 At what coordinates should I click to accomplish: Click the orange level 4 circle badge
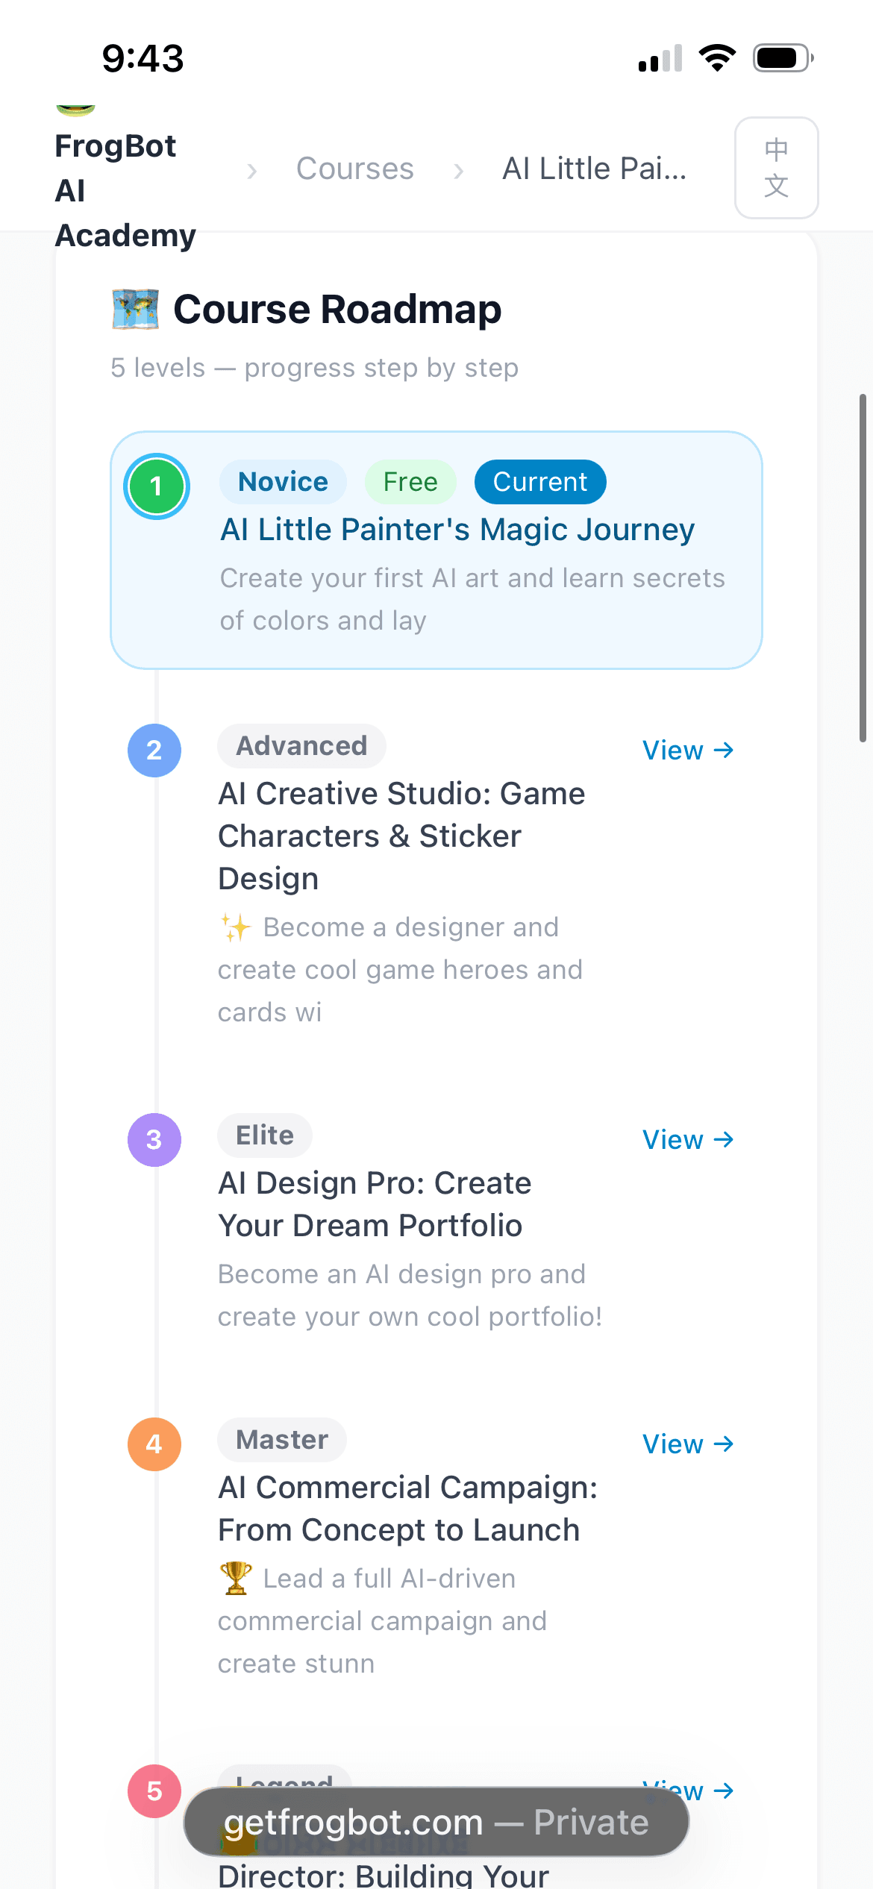(x=154, y=1443)
